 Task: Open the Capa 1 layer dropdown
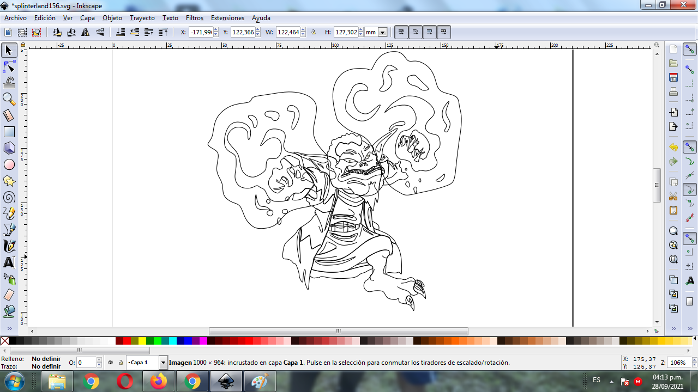click(163, 363)
